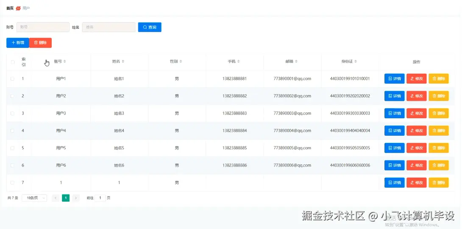Click the 共 7 条 total count text
The image size is (462, 229).
click(13, 198)
